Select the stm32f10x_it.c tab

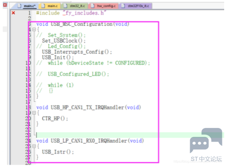click(x=136, y=6)
